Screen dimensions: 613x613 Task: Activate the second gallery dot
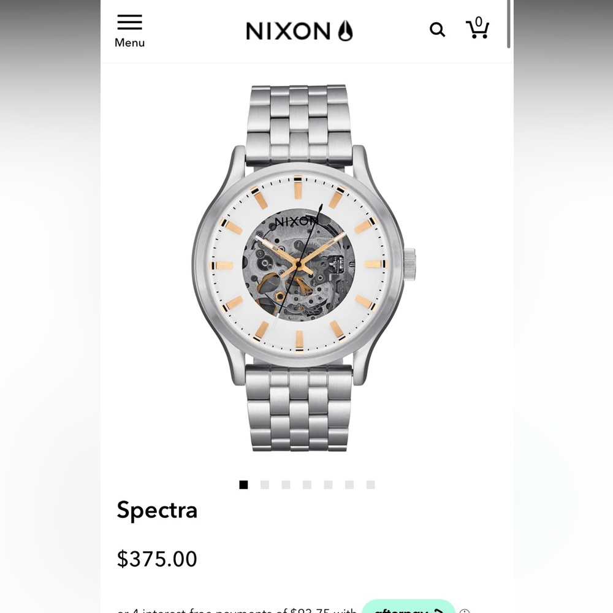coord(265,484)
